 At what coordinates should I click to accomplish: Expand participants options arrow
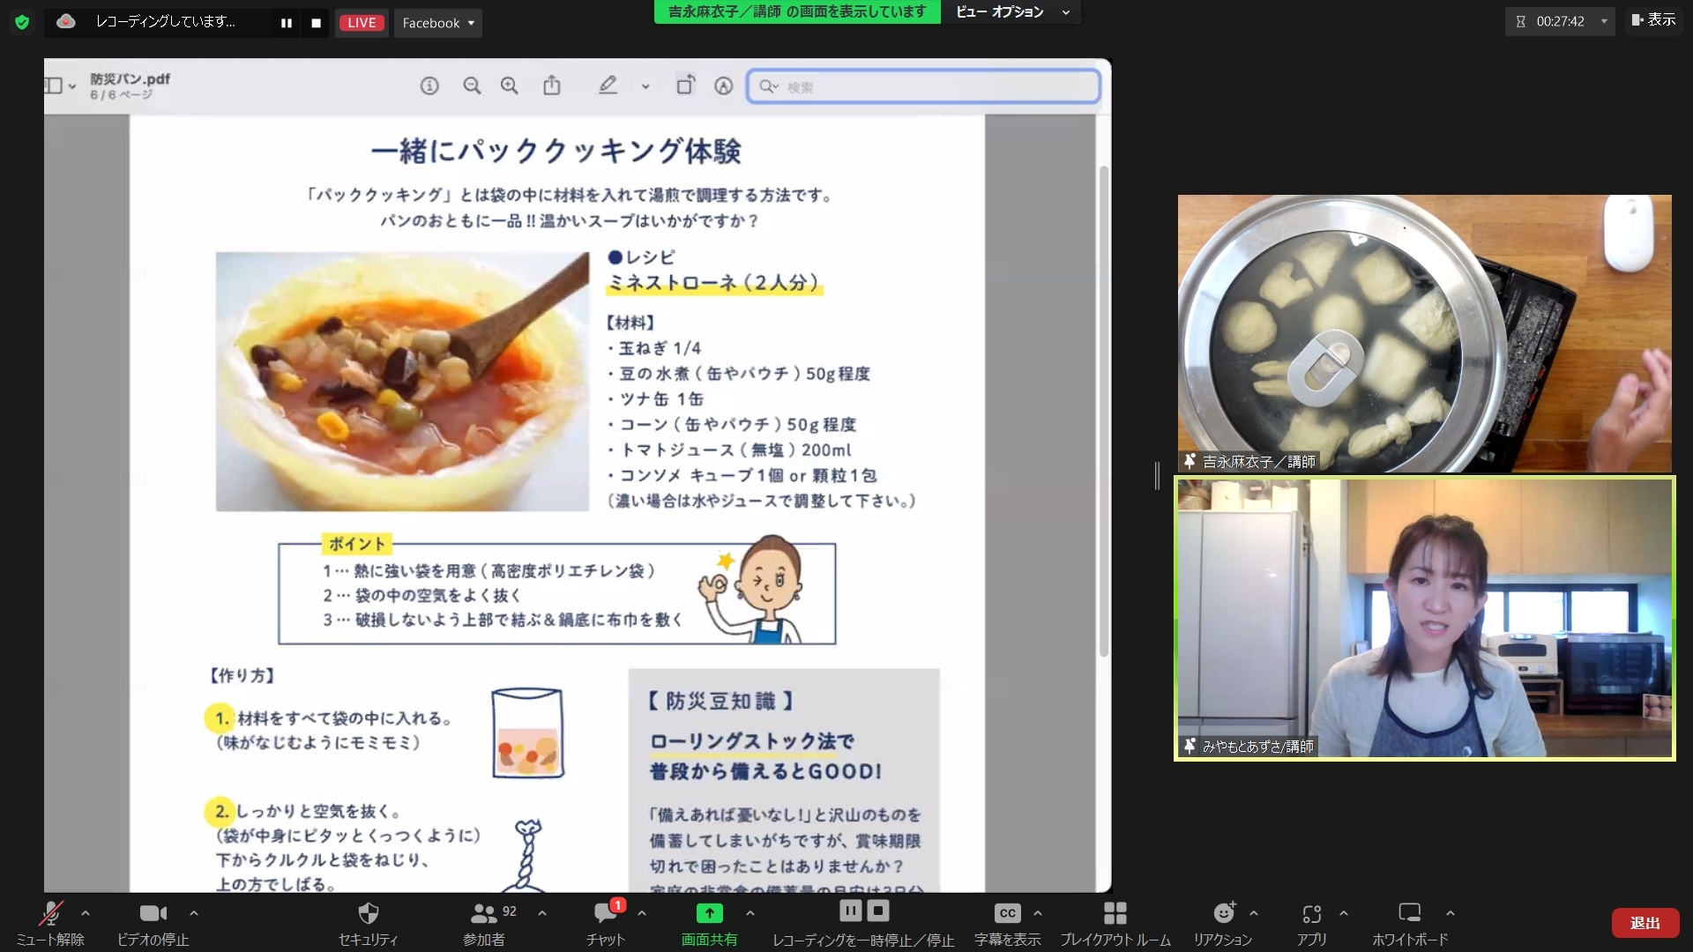point(542,913)
